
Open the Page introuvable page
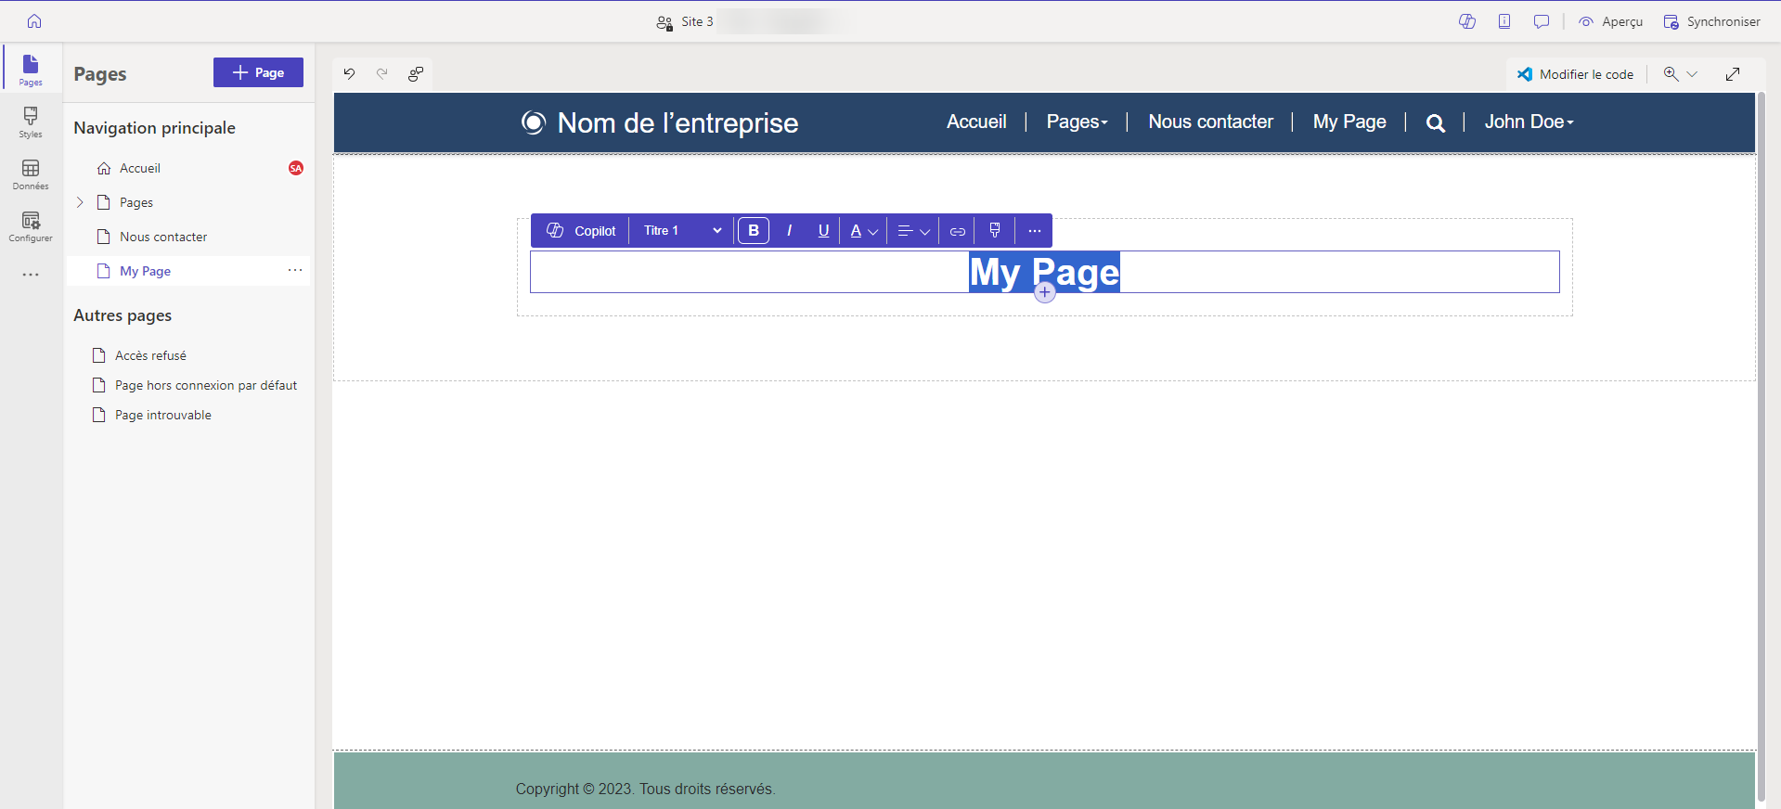(x=163, y=415)
